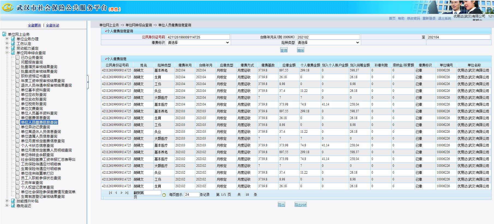Jump to the last page of records
This screenshot has width=494, height=224.
point(127,193)
